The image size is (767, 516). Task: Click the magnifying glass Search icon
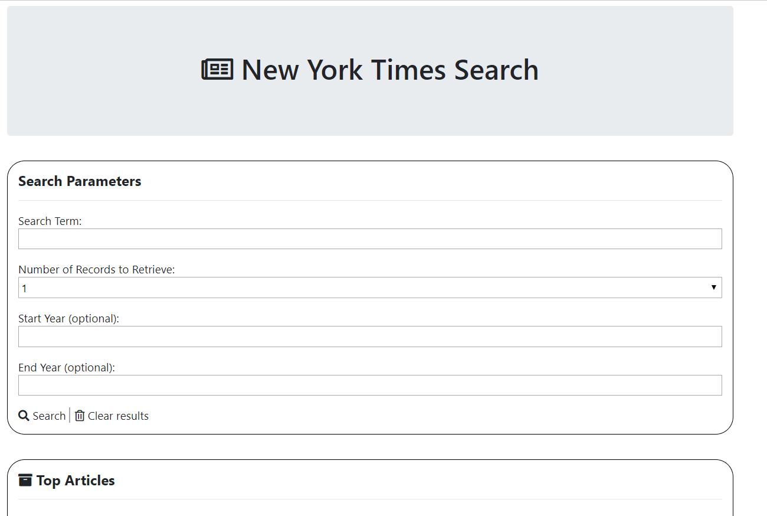[24, 416]
